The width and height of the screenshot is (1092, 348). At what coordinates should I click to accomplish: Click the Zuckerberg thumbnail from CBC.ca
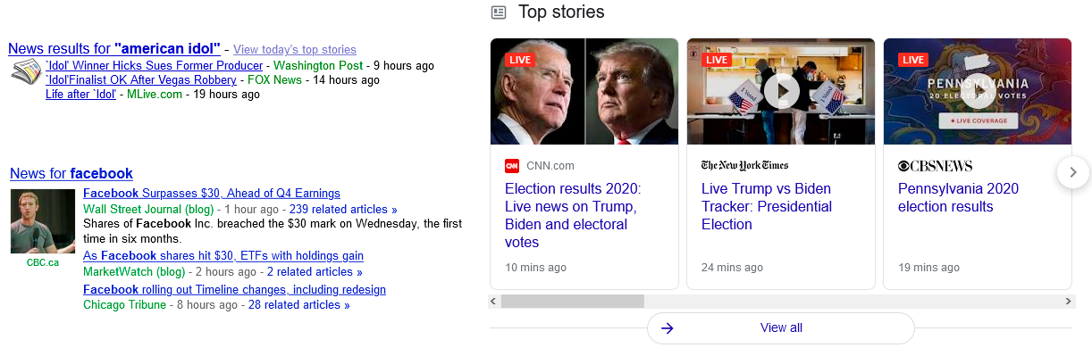coord(42,221)
